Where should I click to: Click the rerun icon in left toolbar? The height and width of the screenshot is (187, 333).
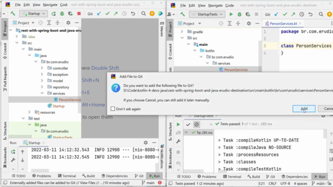click(x=54, y=14)
